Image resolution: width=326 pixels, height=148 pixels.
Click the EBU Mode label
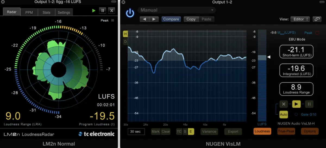click(x=297, y=39)
